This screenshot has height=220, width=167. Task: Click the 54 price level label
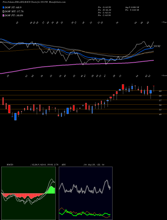click(160, 105)
